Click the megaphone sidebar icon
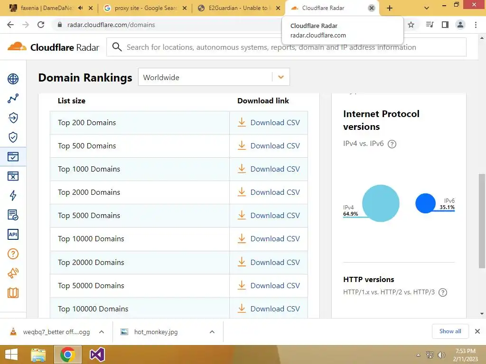Screen dimensions: 486x364 [x=13, y=273]
